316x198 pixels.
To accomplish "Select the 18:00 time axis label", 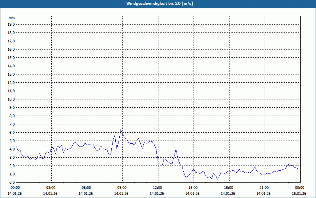I will pos(229,188).
